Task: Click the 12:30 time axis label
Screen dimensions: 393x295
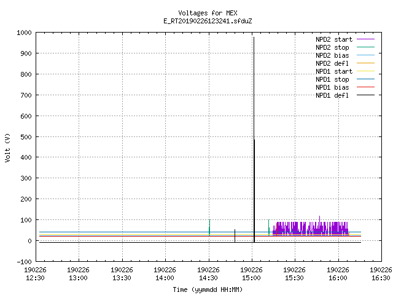Action: pos(35,278)
